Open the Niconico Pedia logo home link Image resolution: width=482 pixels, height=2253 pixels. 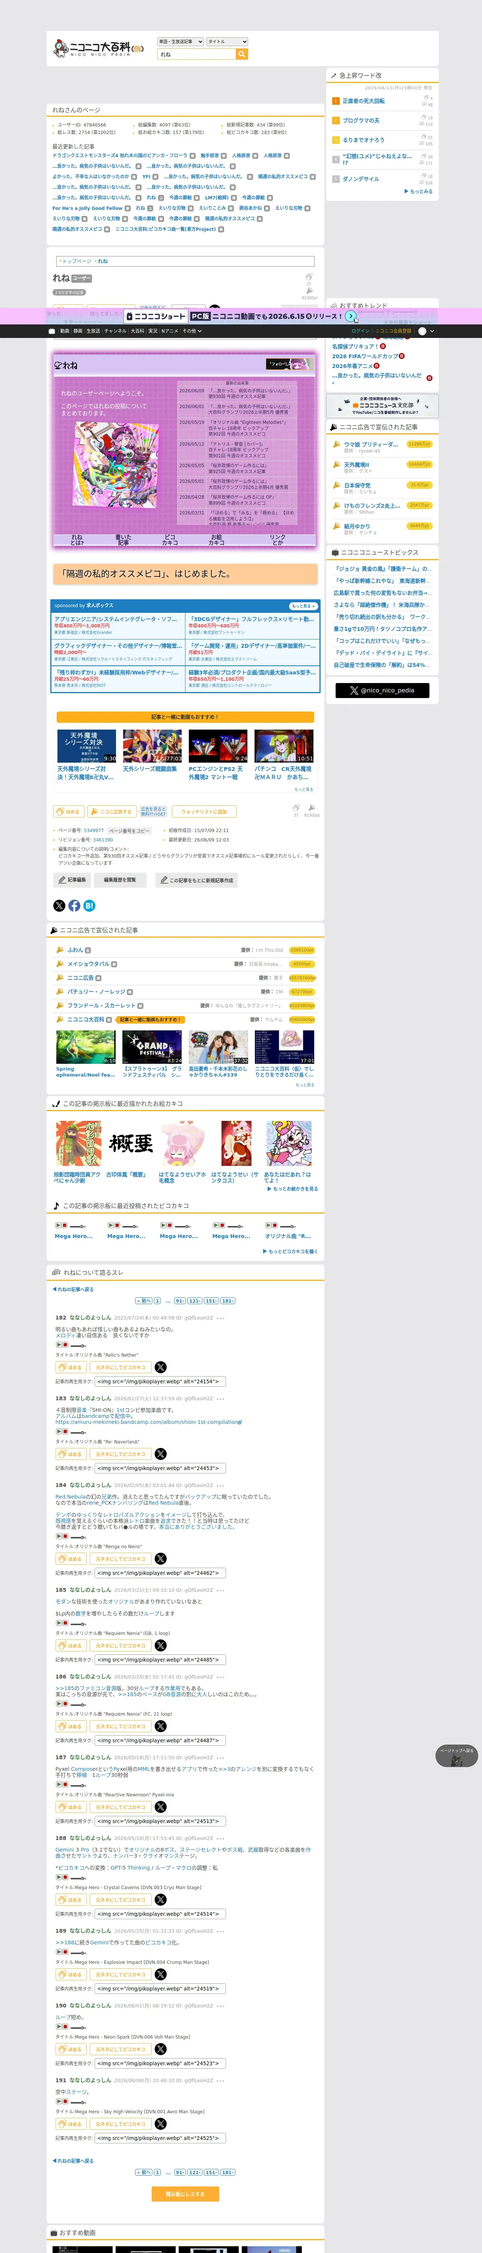(x=98, y=48)
